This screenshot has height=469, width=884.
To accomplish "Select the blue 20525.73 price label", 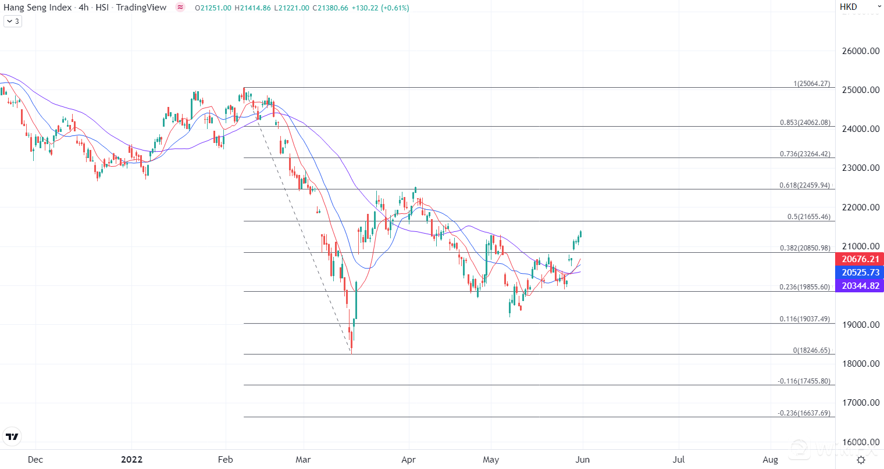I will tap(860, 273).
